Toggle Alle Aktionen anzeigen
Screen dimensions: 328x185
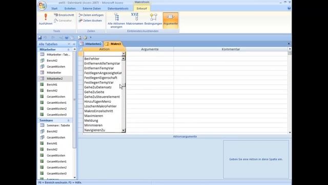coord(116,21)
